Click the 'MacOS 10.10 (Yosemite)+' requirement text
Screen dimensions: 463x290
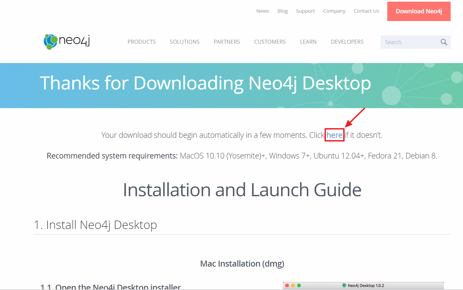222,156
